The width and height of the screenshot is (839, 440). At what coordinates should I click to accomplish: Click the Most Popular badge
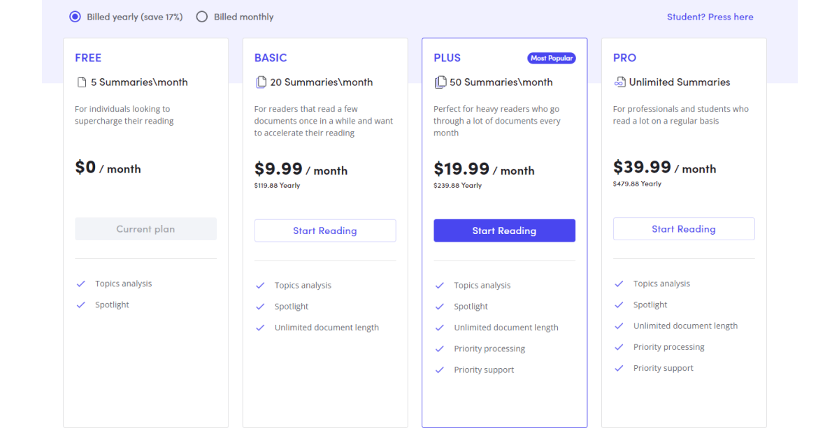point(552,58)
